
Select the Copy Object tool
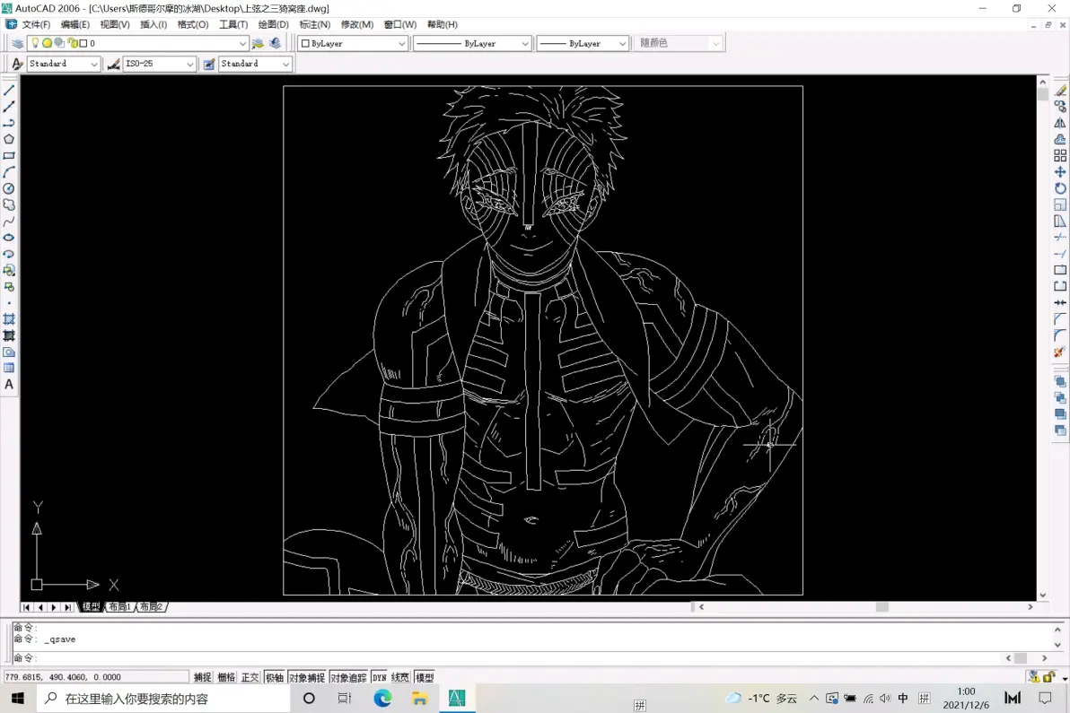[x=1060, y=107]
